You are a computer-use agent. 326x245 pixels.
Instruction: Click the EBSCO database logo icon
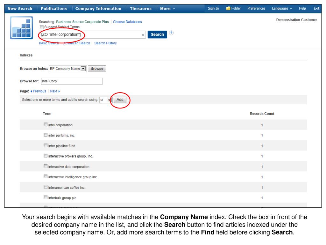(21, 28)
